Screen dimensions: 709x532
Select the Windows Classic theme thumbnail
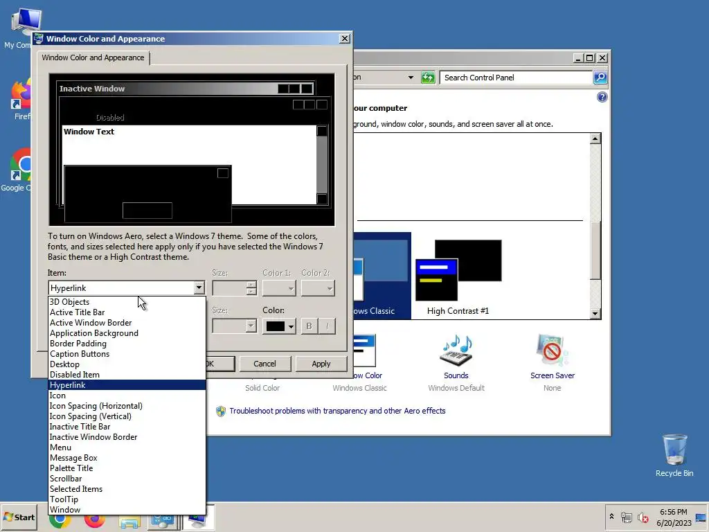tap(382, 276)
